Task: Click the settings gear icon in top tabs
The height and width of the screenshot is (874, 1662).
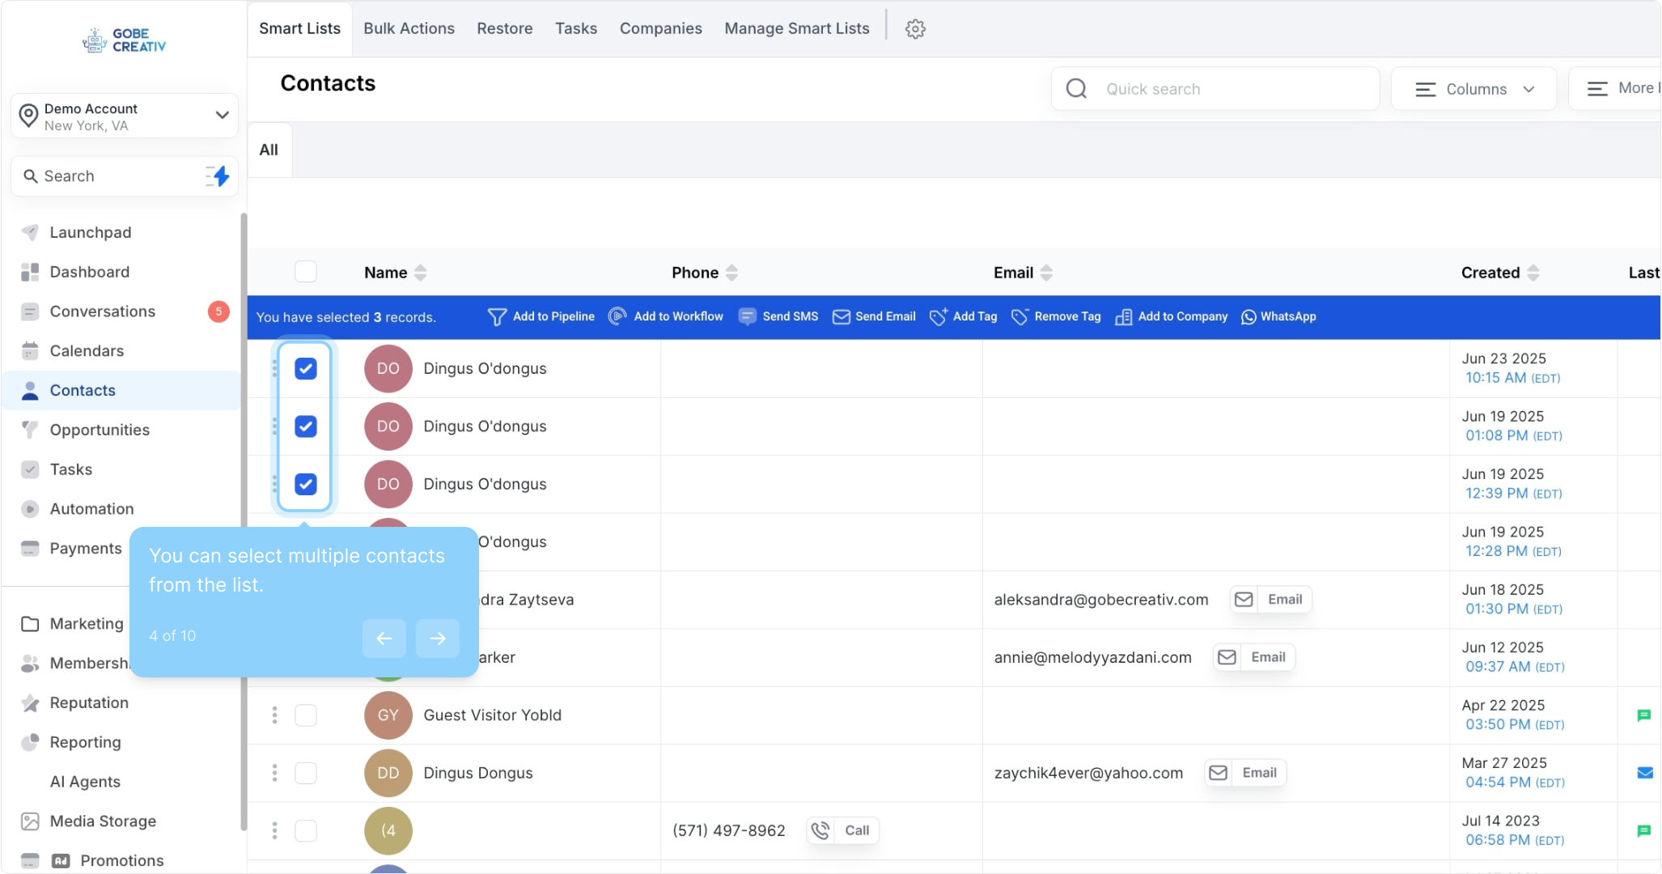Action: (915, 29)
